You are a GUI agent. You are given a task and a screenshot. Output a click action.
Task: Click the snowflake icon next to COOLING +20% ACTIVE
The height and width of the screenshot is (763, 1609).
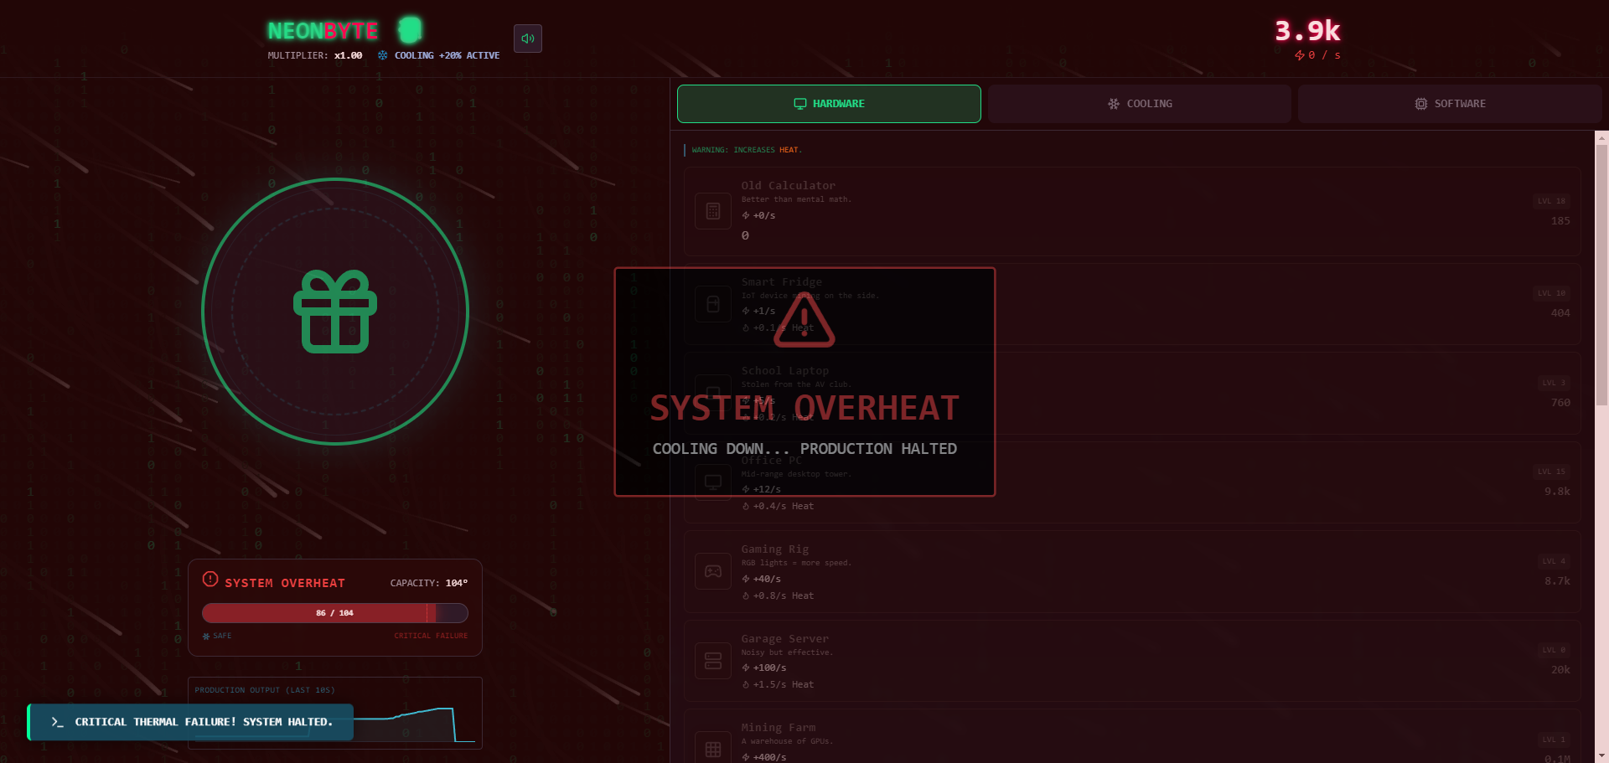(x=383, y=55)
